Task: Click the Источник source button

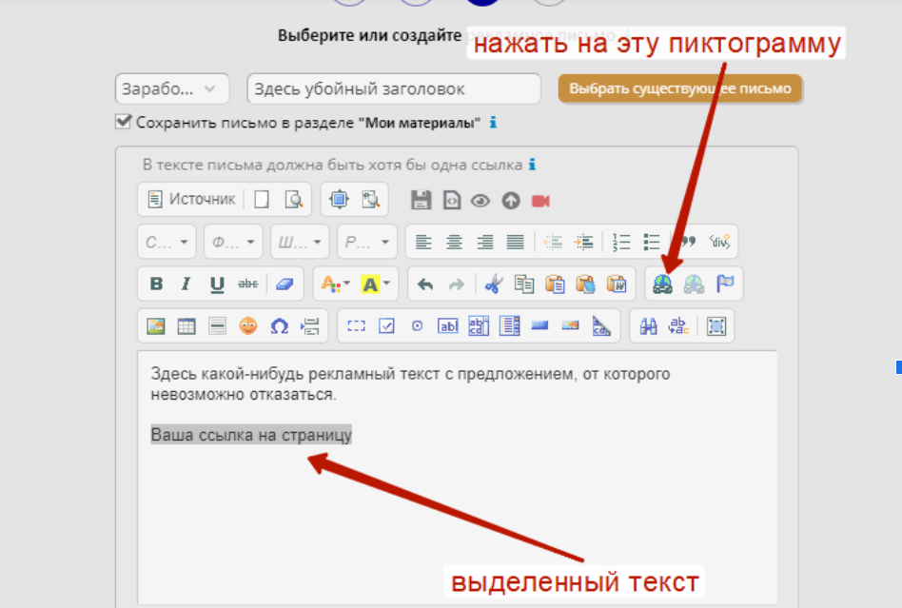Action: pyautogui.click(x=191, y=200)
